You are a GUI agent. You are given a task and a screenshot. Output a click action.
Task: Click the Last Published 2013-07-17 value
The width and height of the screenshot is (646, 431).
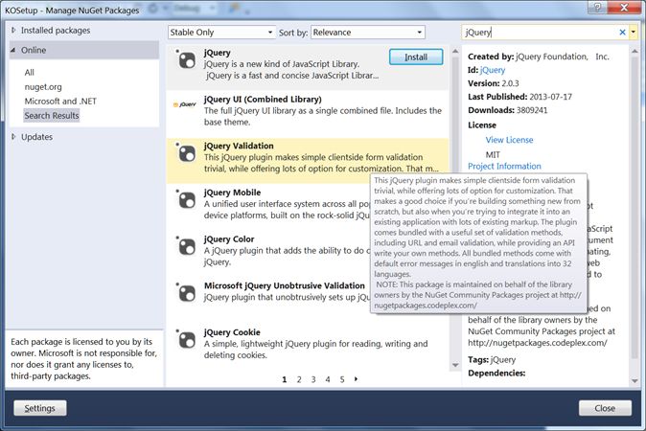point(550,97)
